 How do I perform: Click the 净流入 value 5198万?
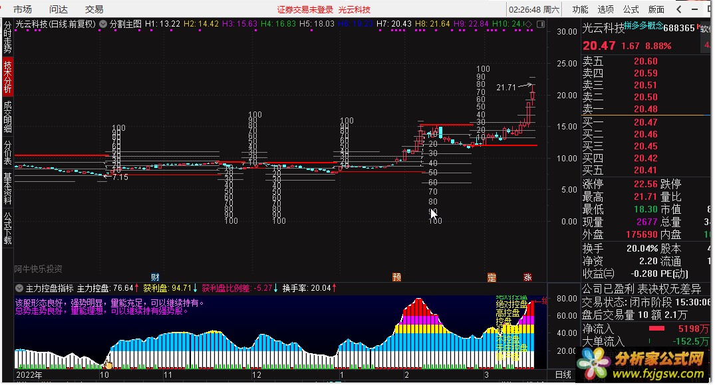693,329
